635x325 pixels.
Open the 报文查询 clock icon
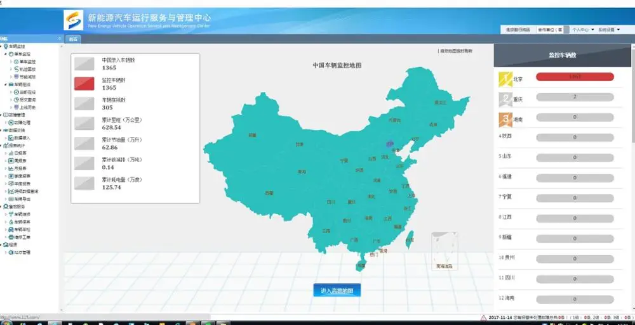17,100
